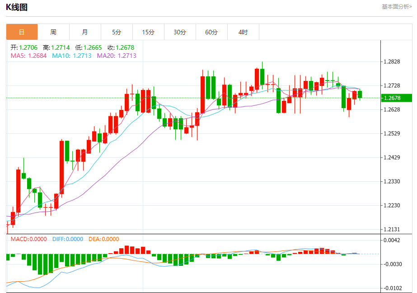Click the MA20 legend label
This screenshot has height=293, width=417.
(117, 56)
